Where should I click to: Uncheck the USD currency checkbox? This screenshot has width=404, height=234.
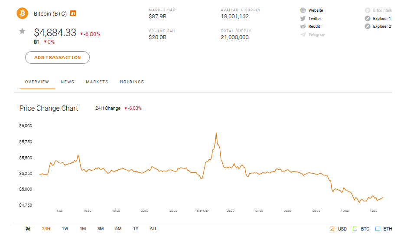point(332,229)
